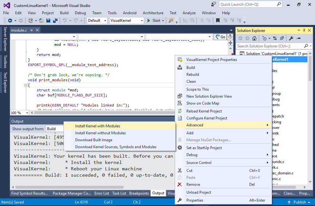
Task: Open the Start button dropdown arrow
Action: [x=163, y=21]
